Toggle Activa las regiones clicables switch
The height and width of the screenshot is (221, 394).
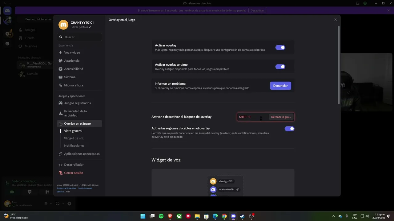(x=289, y=129)
